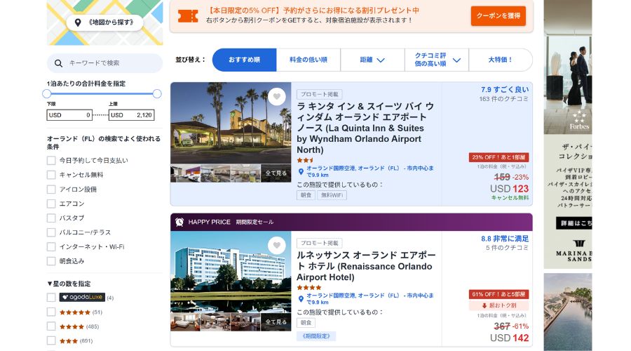Click La Quinta star rating icons
Image resolution: width=631 pixels, height=351 pixels.
pos(305,160)
